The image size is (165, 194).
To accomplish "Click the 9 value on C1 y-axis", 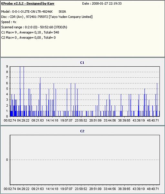I will (x=7, y=66).
